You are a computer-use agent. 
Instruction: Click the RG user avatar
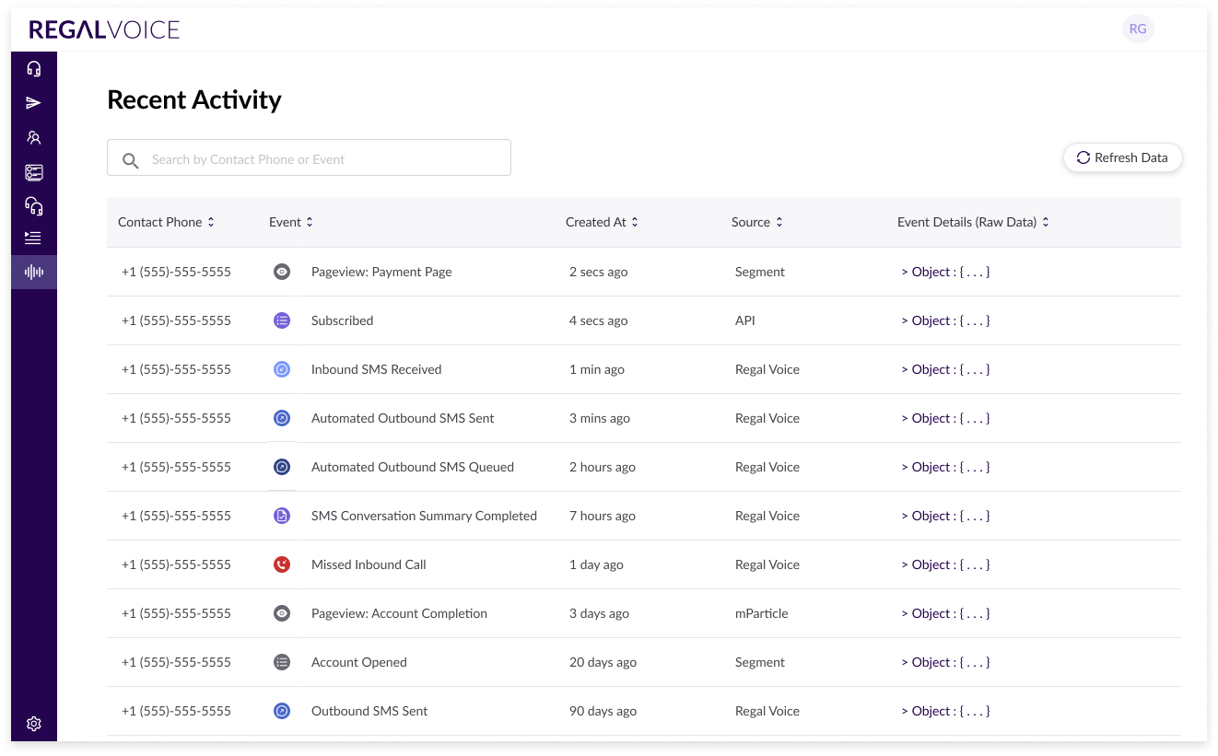[x=1138, y=29]
